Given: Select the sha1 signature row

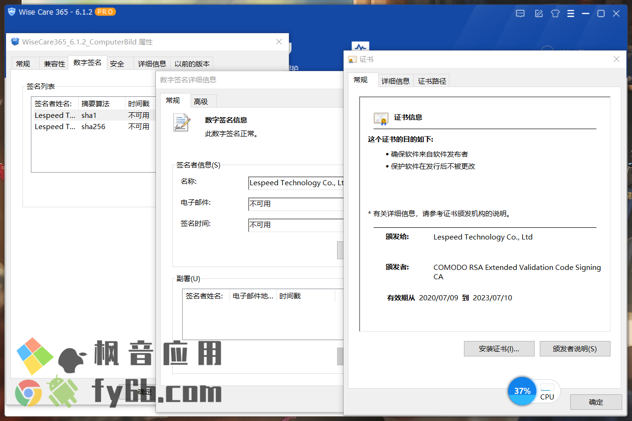Looking at the screenshot, I should point(93,115).
